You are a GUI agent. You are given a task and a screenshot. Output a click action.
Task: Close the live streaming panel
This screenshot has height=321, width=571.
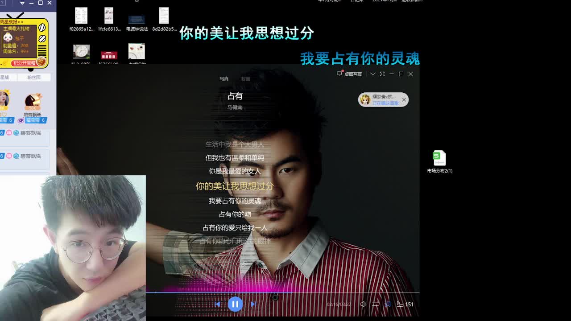(50, 3)
